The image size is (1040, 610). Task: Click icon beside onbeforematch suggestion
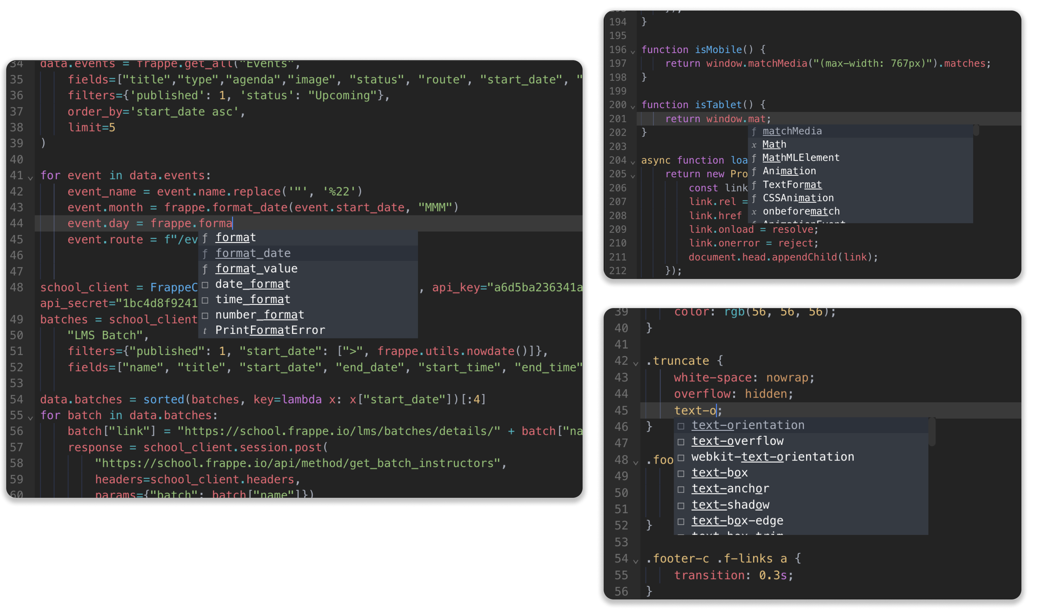tap(754, 212)
